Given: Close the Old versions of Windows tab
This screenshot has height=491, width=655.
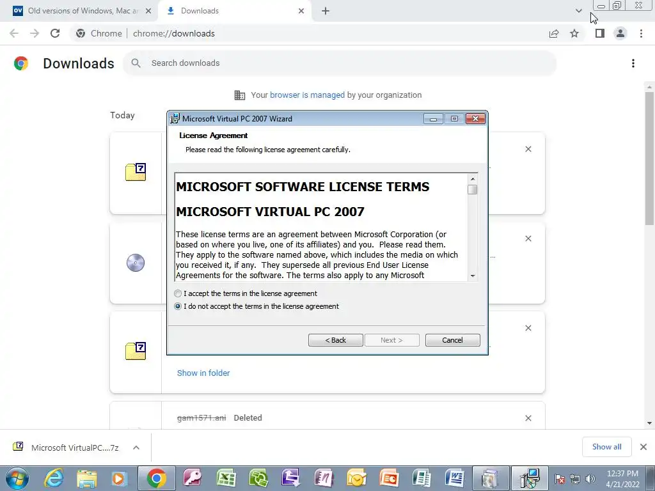Looking at the screenshot, I should (x=148, y=11).
